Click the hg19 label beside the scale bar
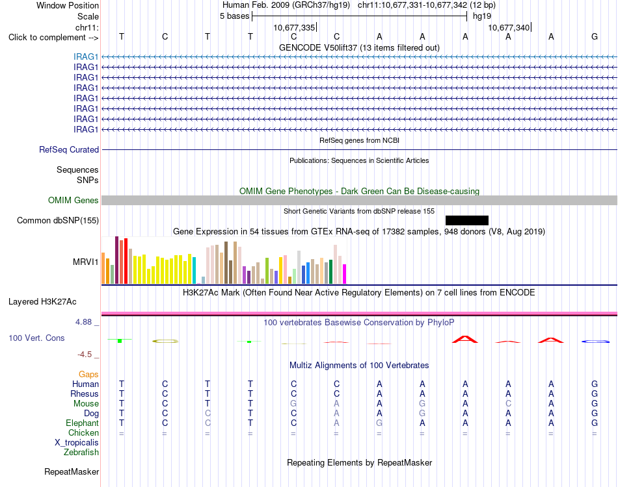618x487 pixels. (482, 16)
